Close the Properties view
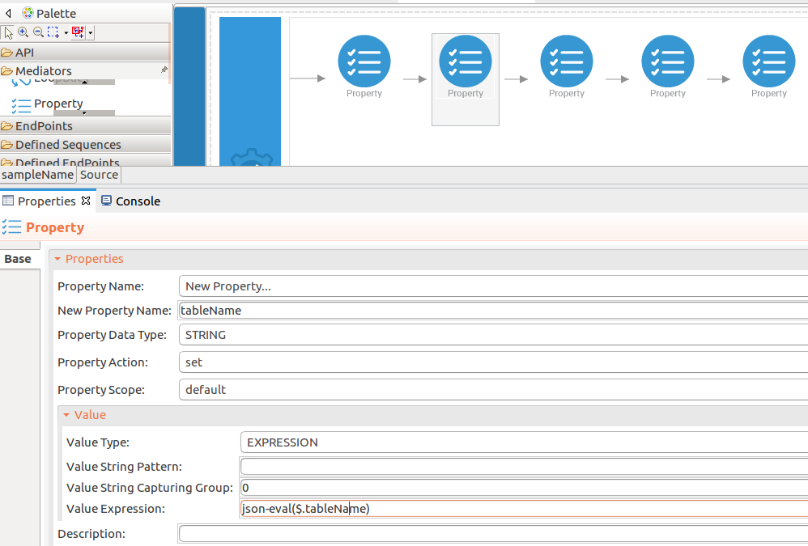This screenshot has height=546, width=808. click(86, 201)
